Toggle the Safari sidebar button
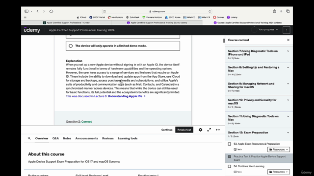The height and width of the screenshot is (176, 314). pyautogui.click(x=26, y=11)
